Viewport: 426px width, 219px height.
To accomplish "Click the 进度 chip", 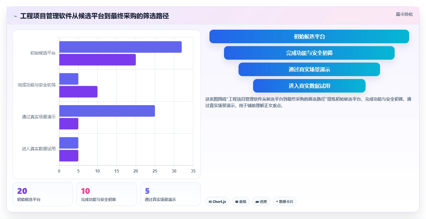I will click(x=261, y=202).
